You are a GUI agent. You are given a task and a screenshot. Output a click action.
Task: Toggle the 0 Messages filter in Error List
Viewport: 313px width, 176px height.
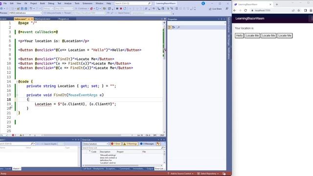pyautogui.click(x=147, y=144)
